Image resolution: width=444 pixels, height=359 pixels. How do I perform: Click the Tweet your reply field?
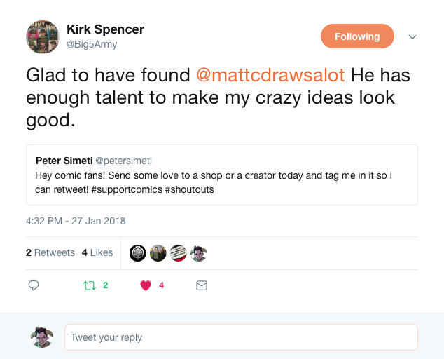(241, 337)
